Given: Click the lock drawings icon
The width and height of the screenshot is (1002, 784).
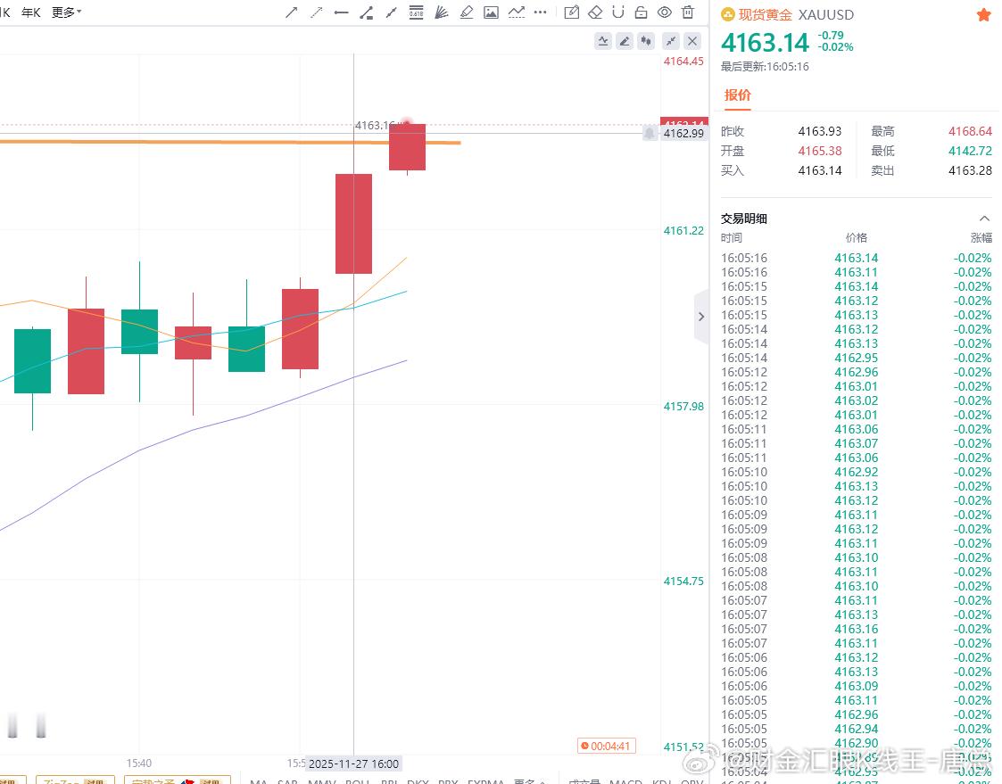Looking at the screenshot, I should [642, 12].
